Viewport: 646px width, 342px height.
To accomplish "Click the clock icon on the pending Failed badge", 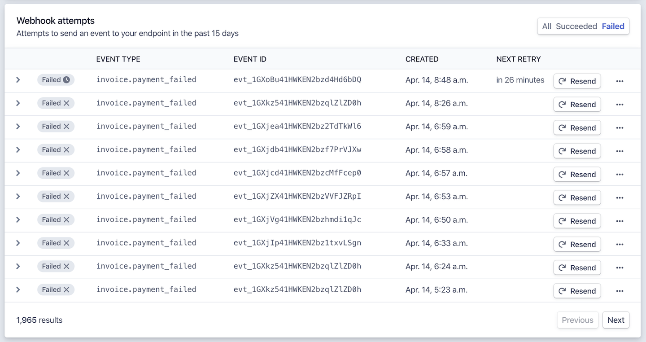I will (67, 79).
